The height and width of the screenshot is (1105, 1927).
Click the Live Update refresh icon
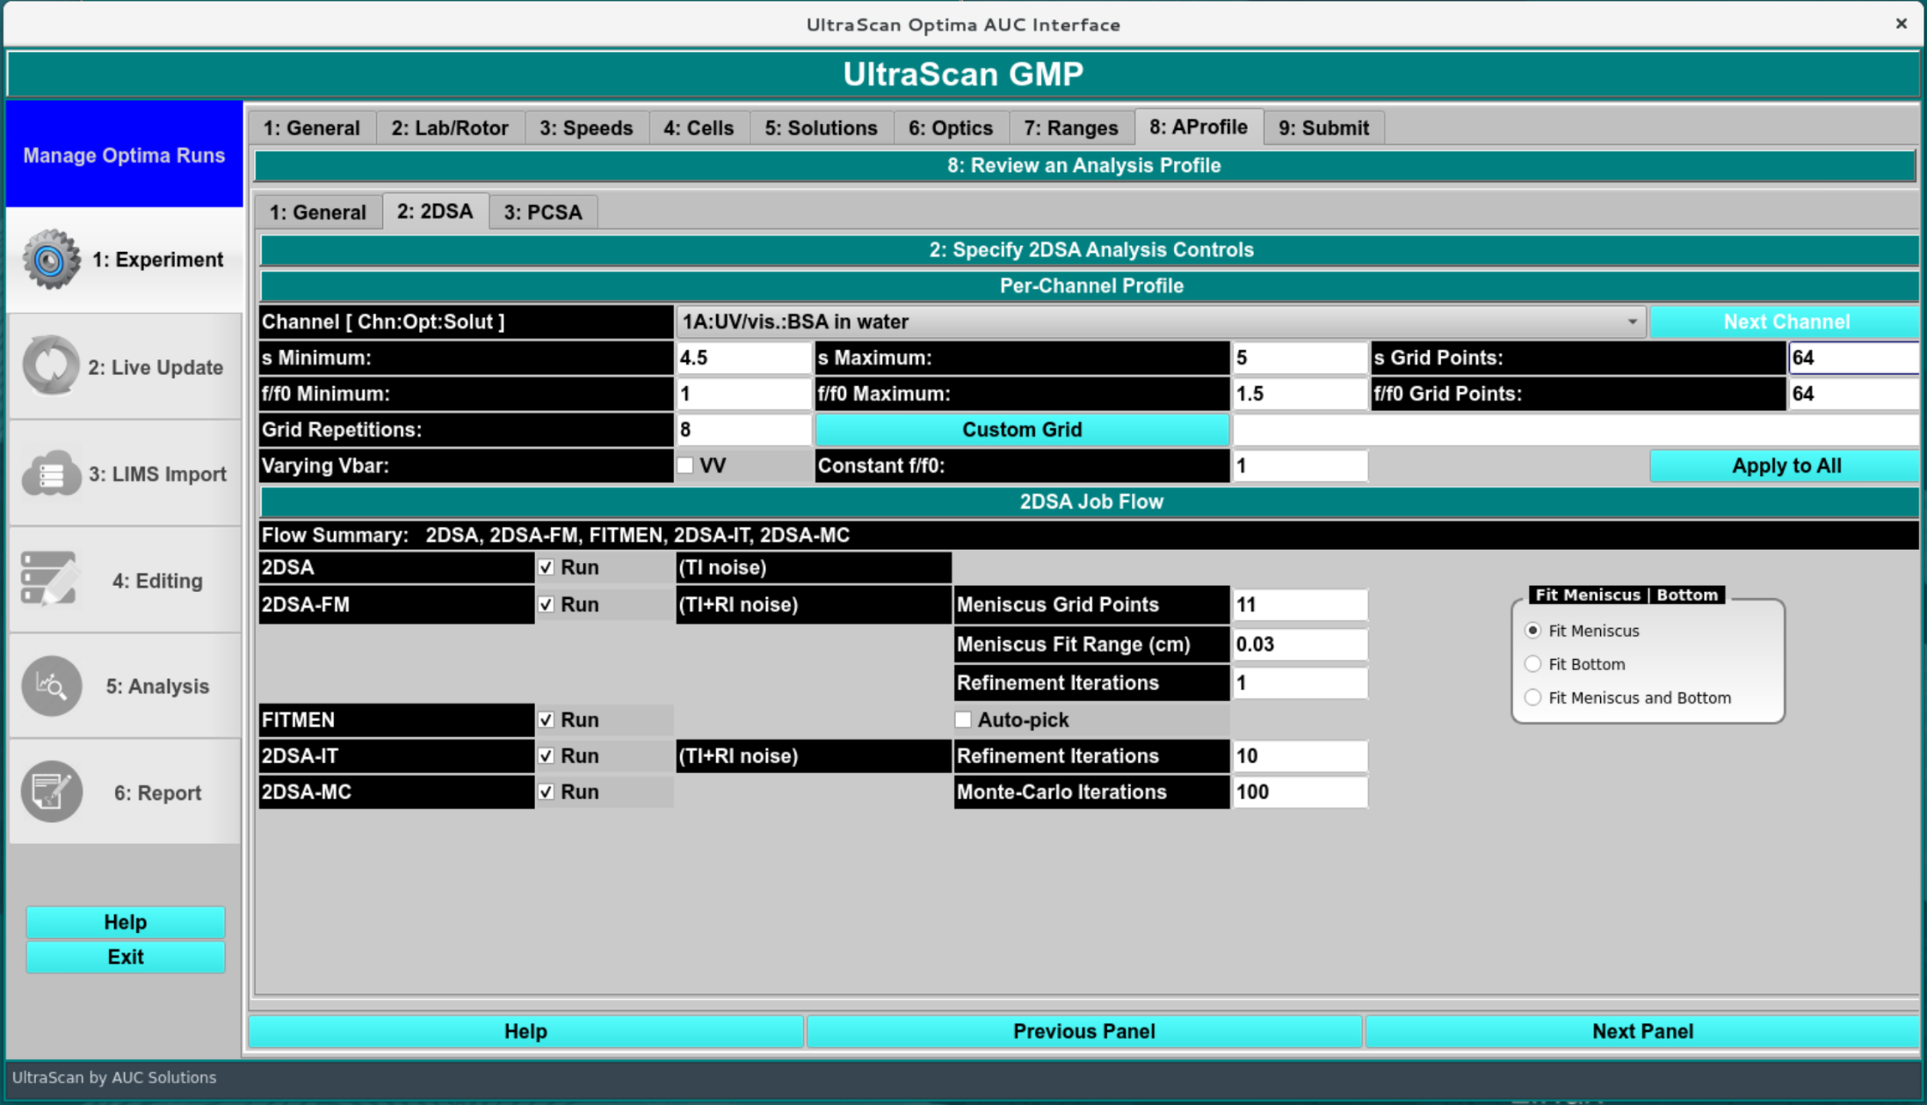50,366
